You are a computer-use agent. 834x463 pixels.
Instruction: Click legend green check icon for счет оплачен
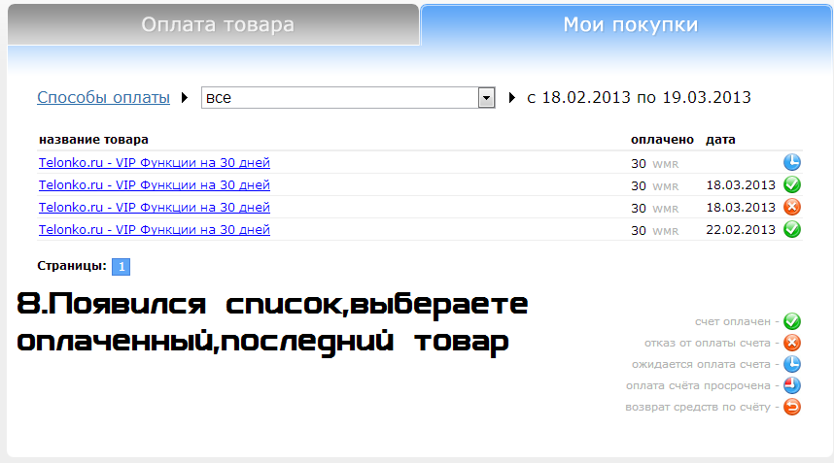(792, 321)
